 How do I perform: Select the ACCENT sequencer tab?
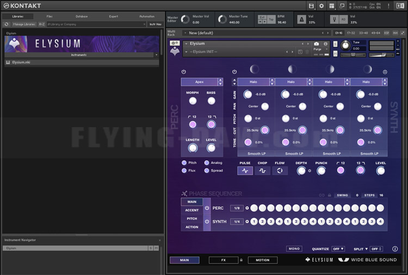[x=192, y=210]
